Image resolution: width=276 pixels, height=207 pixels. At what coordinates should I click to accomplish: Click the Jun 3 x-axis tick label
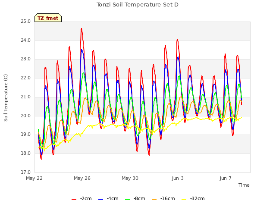(178, 178)
